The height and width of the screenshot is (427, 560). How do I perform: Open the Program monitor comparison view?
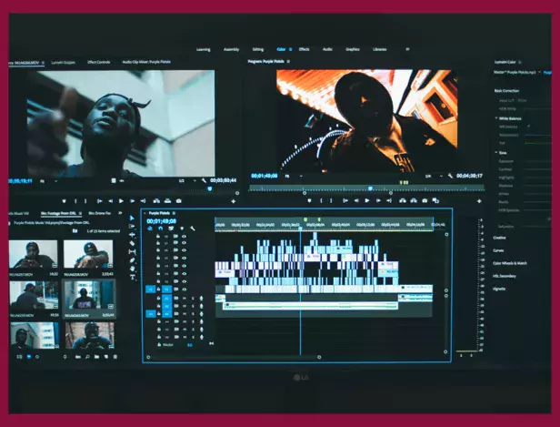tap(435, 200)
